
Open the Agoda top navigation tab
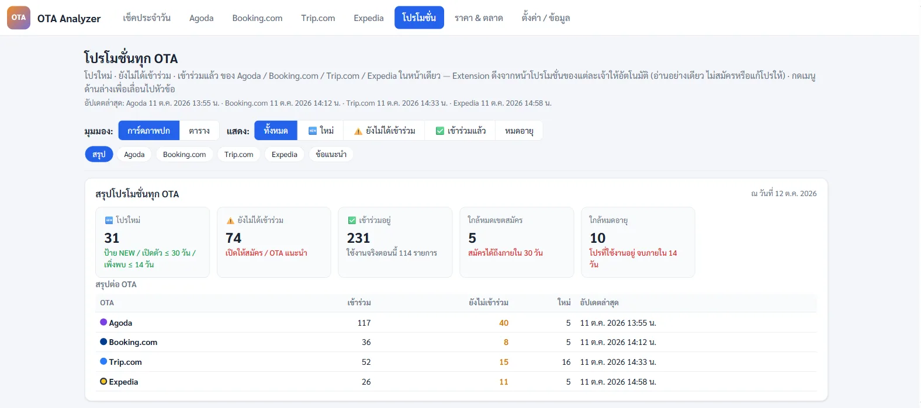(202, 18)
